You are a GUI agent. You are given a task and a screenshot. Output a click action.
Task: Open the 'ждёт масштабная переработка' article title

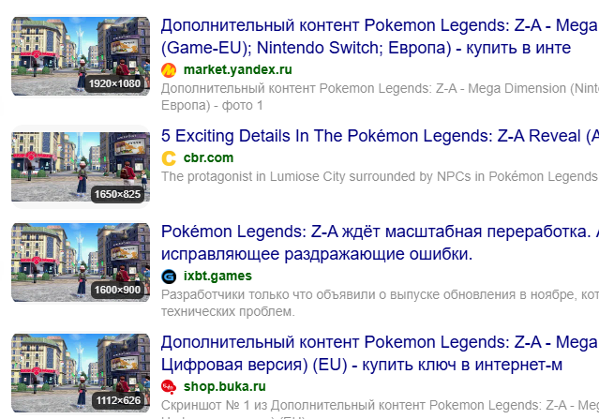point(380,243)
